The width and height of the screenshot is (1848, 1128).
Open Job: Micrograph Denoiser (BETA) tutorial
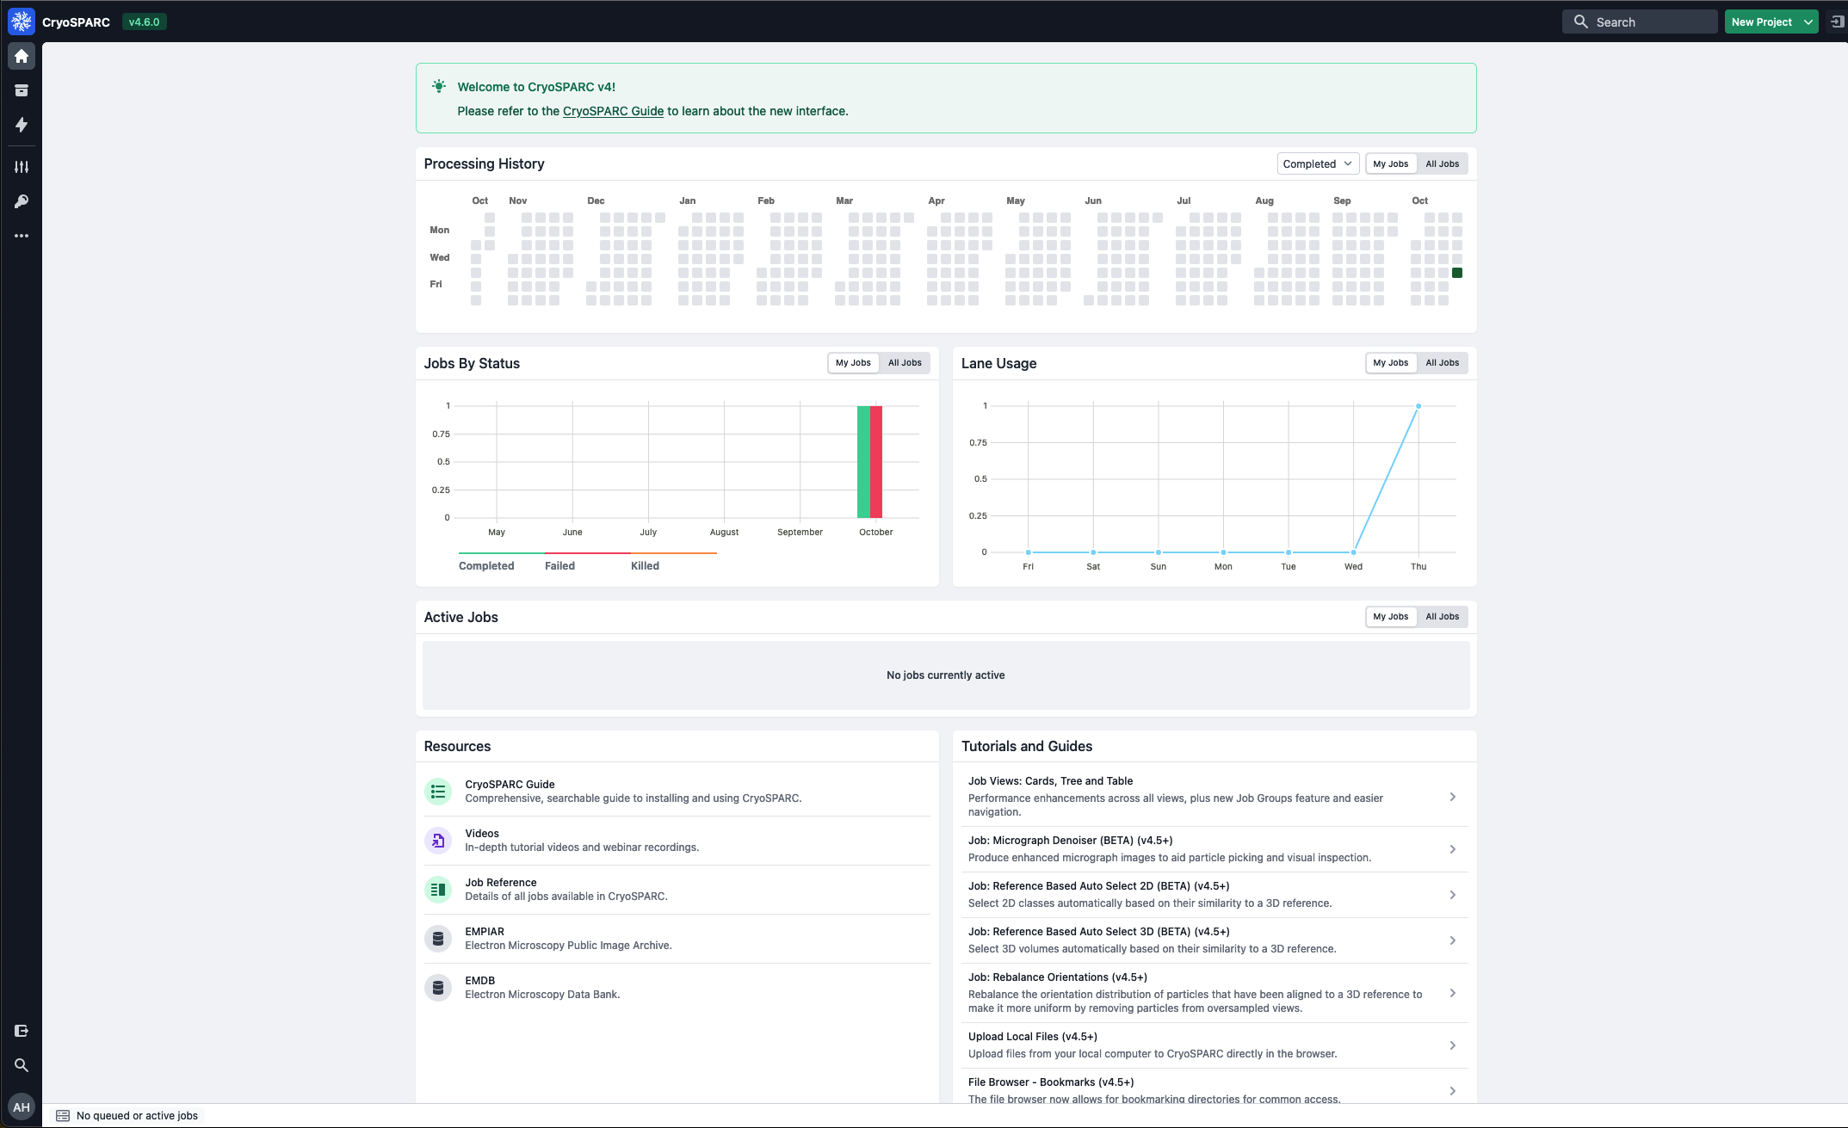click(x=1070, y=841)
